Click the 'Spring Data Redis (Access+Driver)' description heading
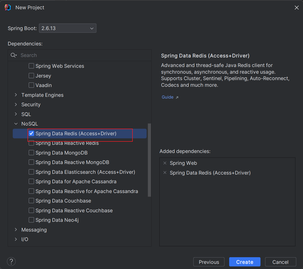 (x=205, y=56)
